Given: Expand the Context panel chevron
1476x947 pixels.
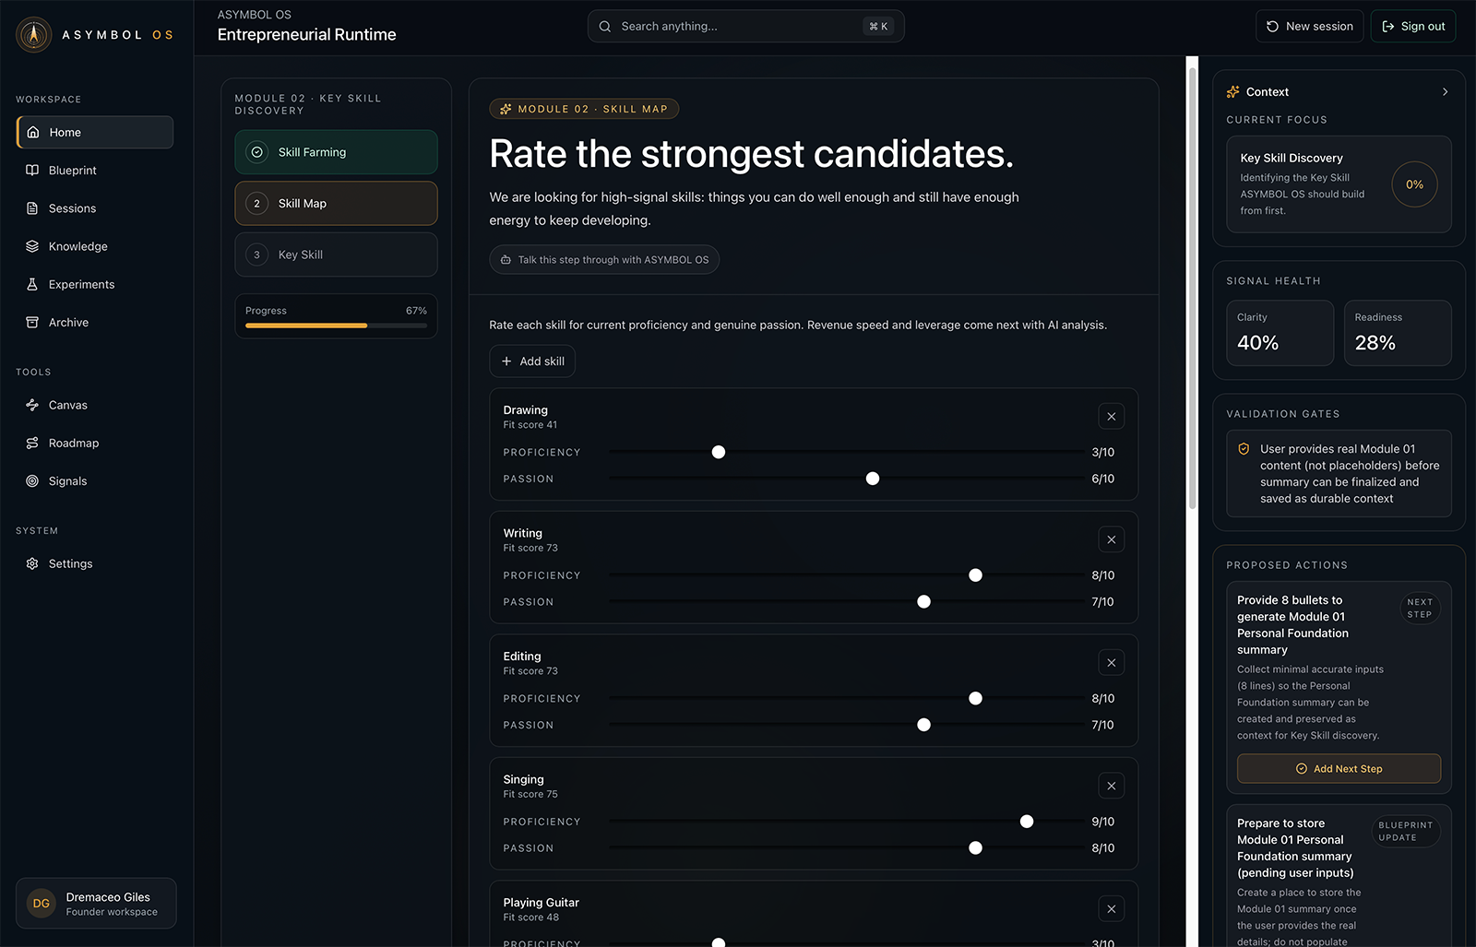Looking at the screenshot, I should pyautogui.click(x=1445, y=92).
